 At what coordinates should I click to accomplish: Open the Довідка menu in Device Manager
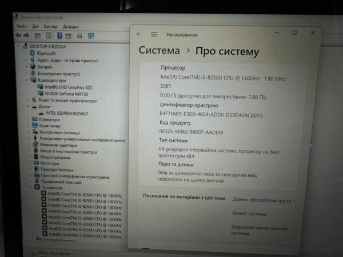(x=70, y=27)
